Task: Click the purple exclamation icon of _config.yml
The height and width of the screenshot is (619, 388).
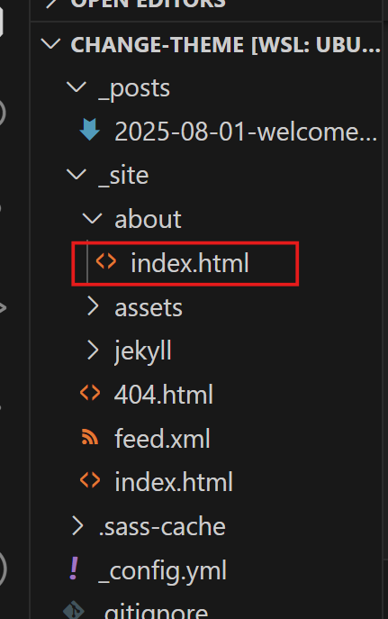Action: [x=74, y=568]
